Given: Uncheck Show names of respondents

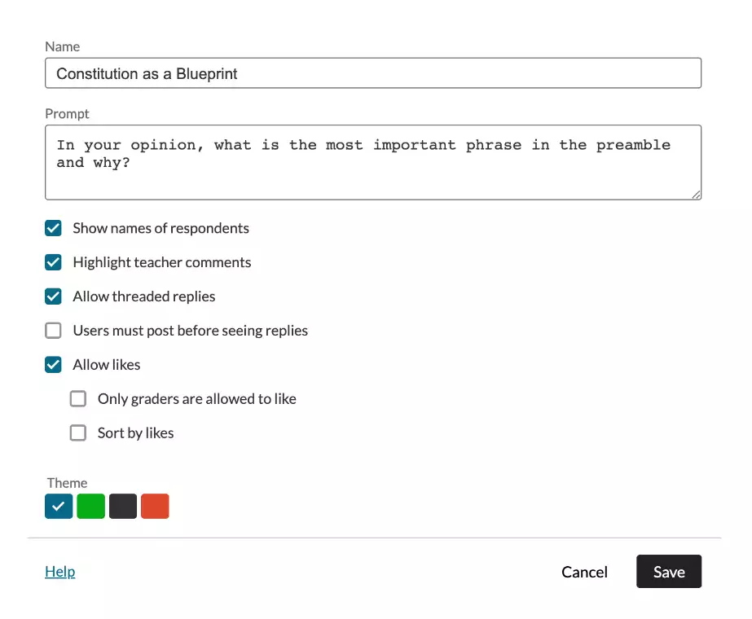Looking at the screenshot, I should click(x=53, y=228).
